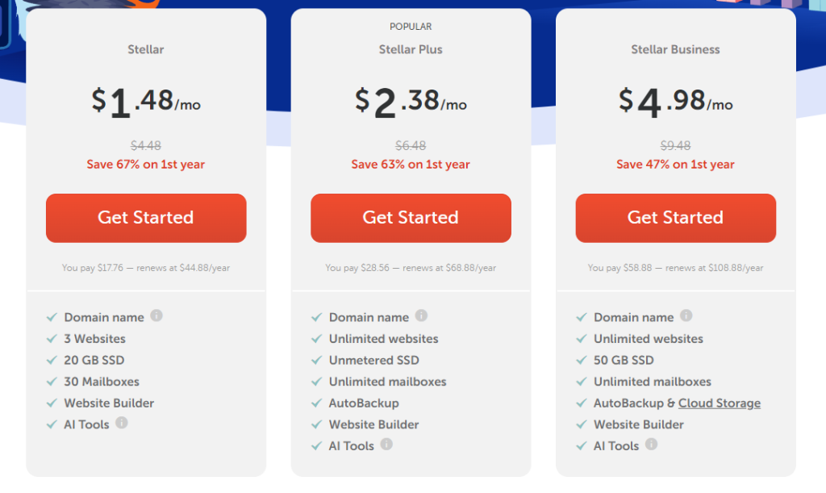This screenshot has height=493, width=826.
Task: Click the $1.48/mo price on Stellar
Action: tap(146, 101)
